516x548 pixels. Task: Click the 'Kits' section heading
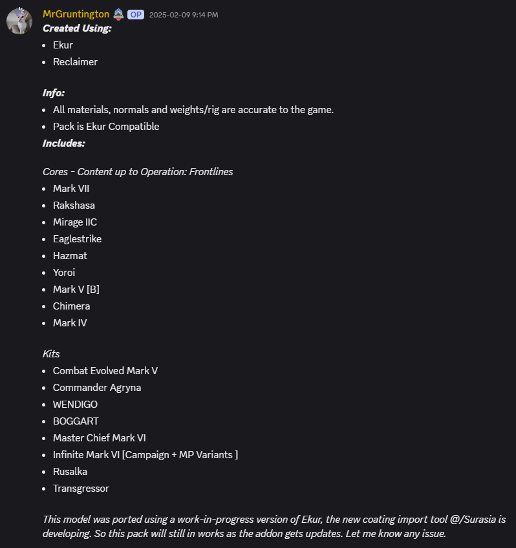point(51,354)
